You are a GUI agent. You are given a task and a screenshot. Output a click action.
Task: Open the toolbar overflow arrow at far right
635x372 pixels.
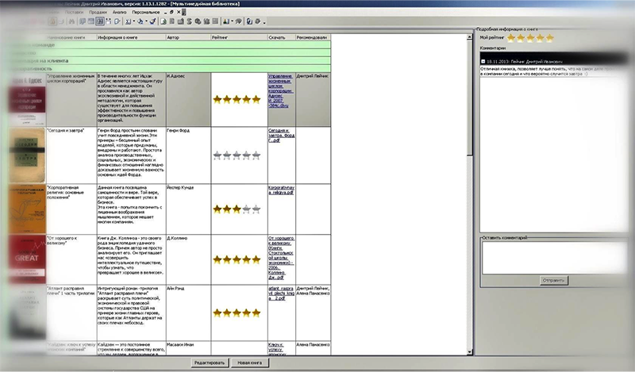(264, 23)
